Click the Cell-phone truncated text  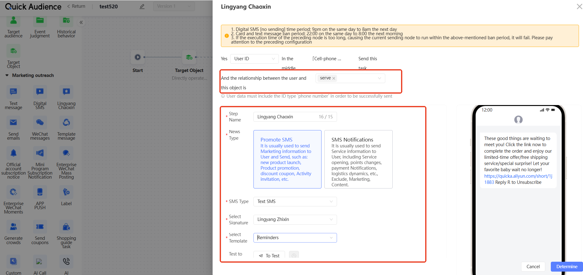[327, 59]
